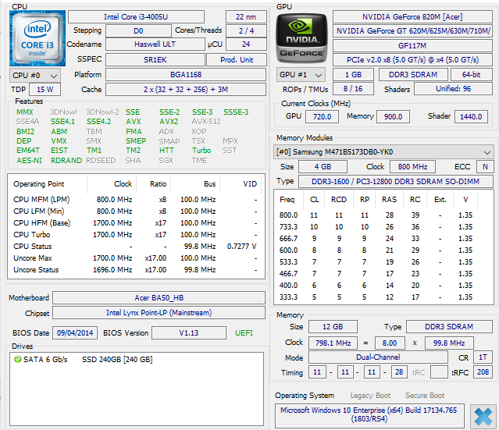Click the 2 / 4 Cores/Threads value
This screenshot has height=430, width=499.
coord(246,31)
